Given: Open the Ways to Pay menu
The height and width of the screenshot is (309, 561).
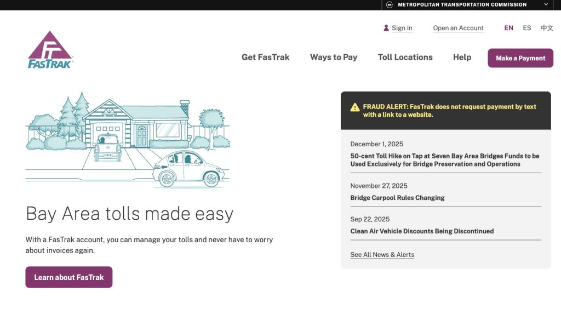Looking at the screenshot, I should coord(334,57).
